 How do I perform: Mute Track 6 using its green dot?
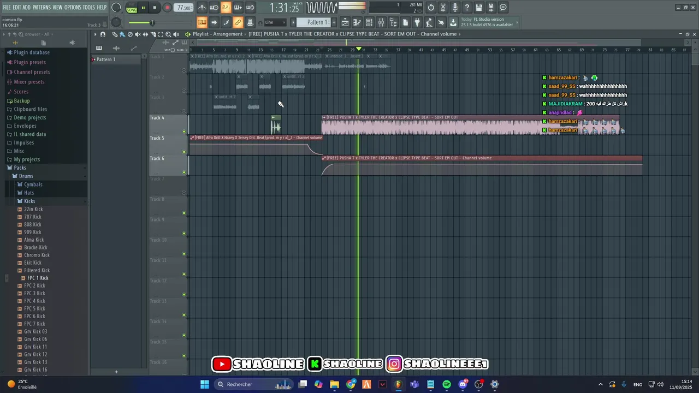pyautogui.click(x=184, y=172)
